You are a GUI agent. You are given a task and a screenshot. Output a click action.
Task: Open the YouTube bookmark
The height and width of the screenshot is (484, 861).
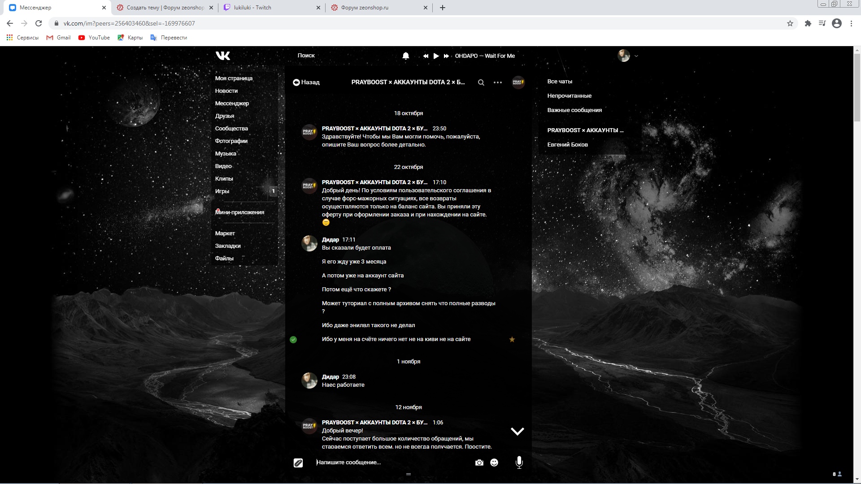pyautogui.click(x=94, y=38)
